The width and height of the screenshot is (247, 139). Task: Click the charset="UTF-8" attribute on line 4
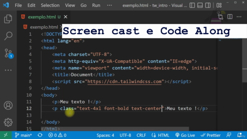point(89,54)
